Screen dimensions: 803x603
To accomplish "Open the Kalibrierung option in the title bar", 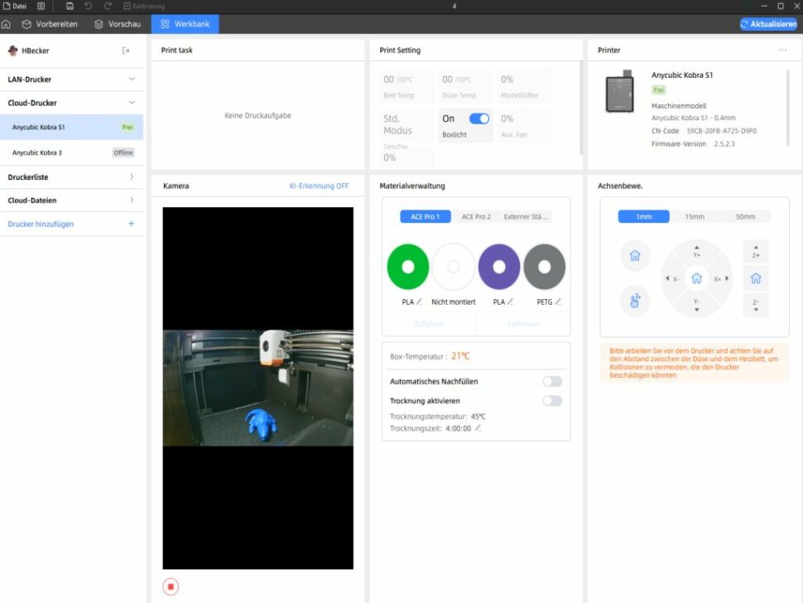I will coord(144,6).
